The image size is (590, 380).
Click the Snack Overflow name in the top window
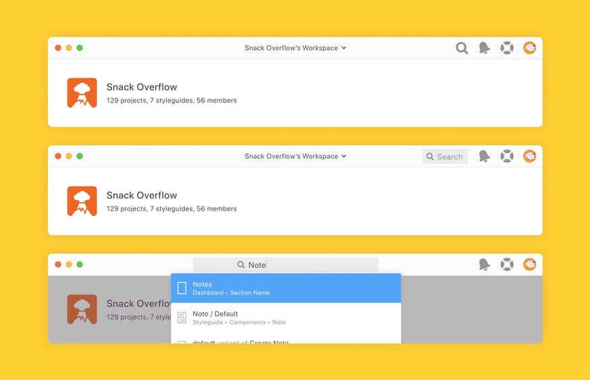point(142,87)
